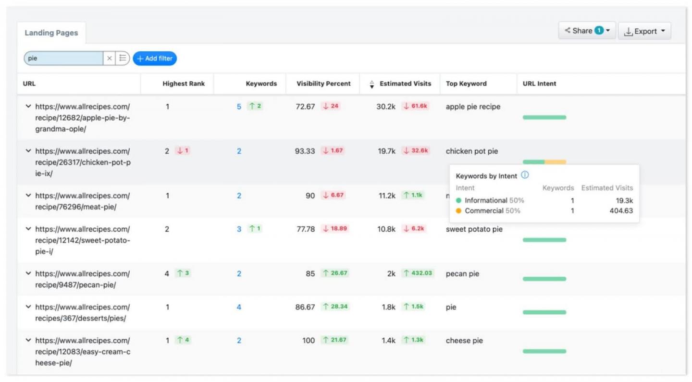Expand the sweet-potato-pie-i row

point(28,229)
